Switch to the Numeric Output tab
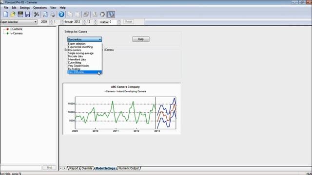The width and height of the screenshot is (312, 175). click(129, 168)
